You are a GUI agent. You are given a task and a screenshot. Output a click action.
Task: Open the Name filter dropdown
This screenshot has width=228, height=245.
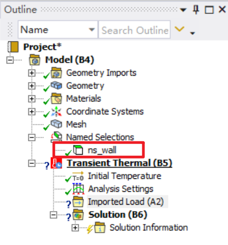tap(92, 30)
